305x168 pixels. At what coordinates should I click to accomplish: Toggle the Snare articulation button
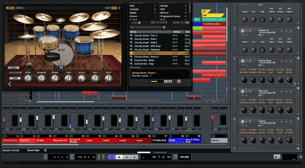click(15, 78)
